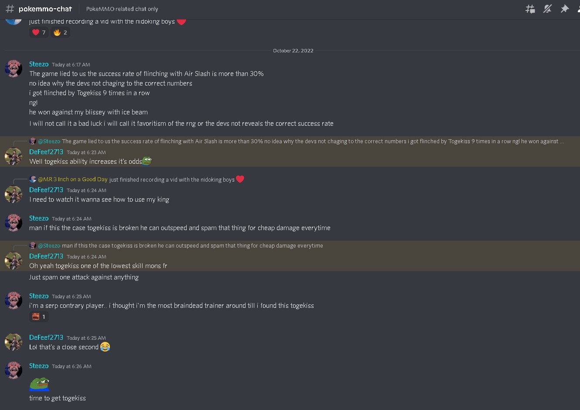Viewport: 580px width, 410px height.
Task: Click the Steezo username at 6:17 AM
Action: click(x=39, y=64)
